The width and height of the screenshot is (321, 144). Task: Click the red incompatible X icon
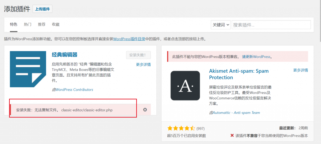point(232,136)
